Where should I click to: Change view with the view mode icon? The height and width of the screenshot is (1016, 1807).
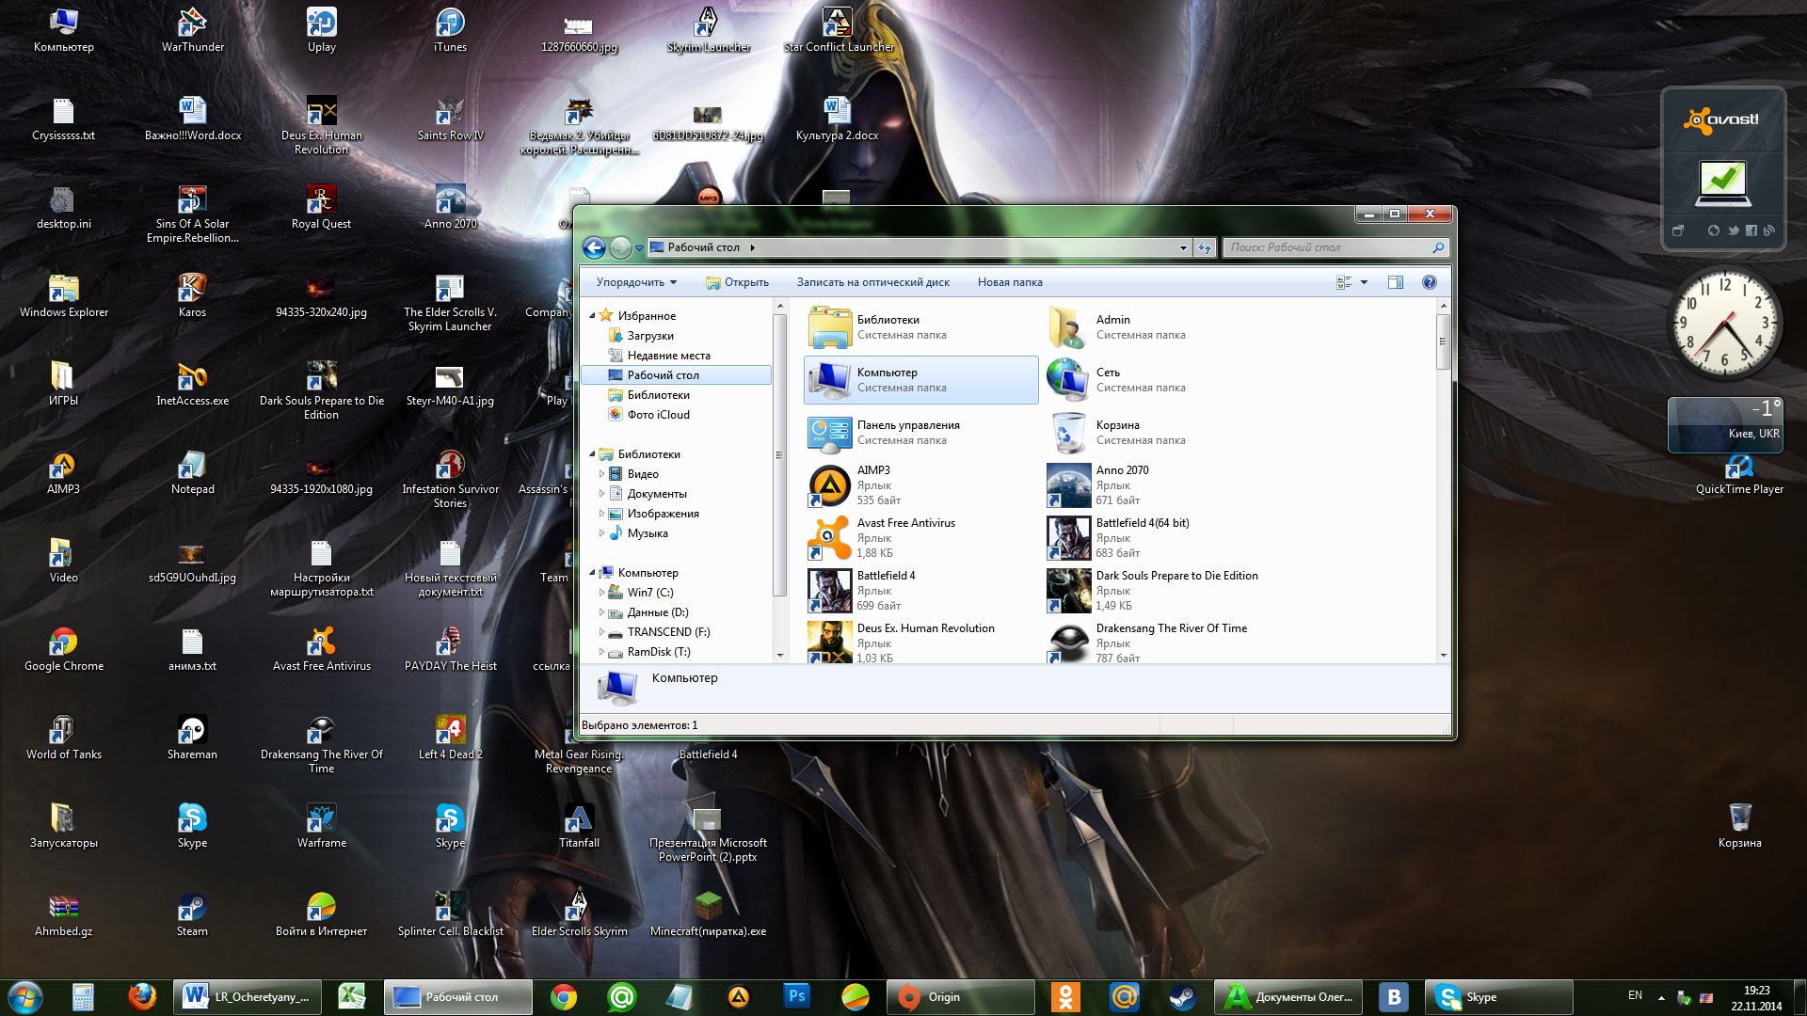tap(1344, 282)
